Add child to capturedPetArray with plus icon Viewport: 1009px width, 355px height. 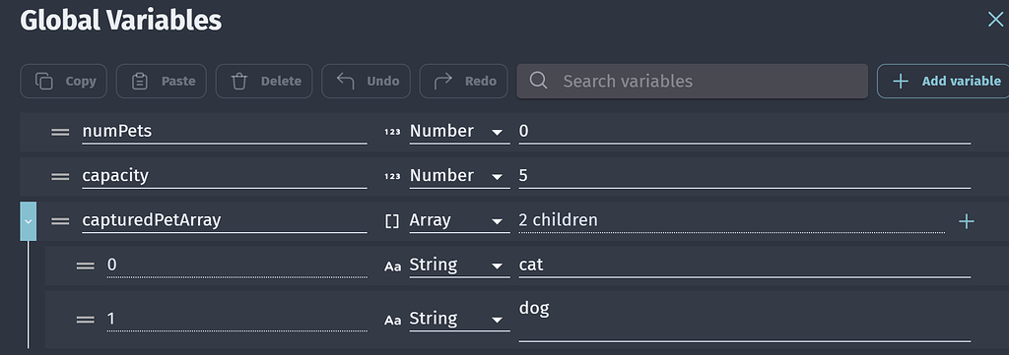967,221
